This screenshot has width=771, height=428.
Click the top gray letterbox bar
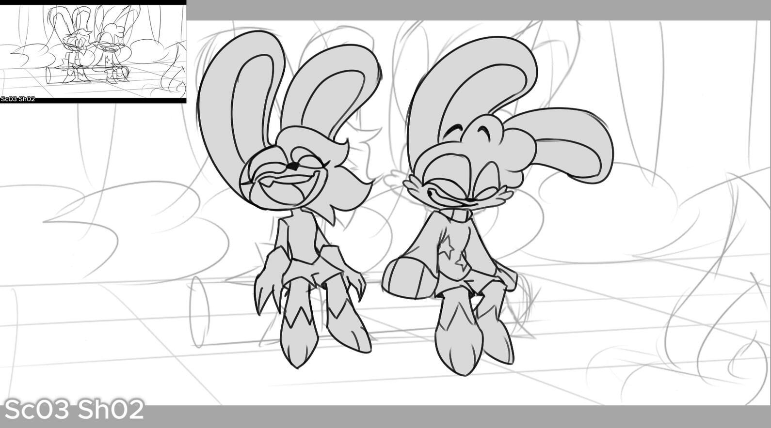479,10
